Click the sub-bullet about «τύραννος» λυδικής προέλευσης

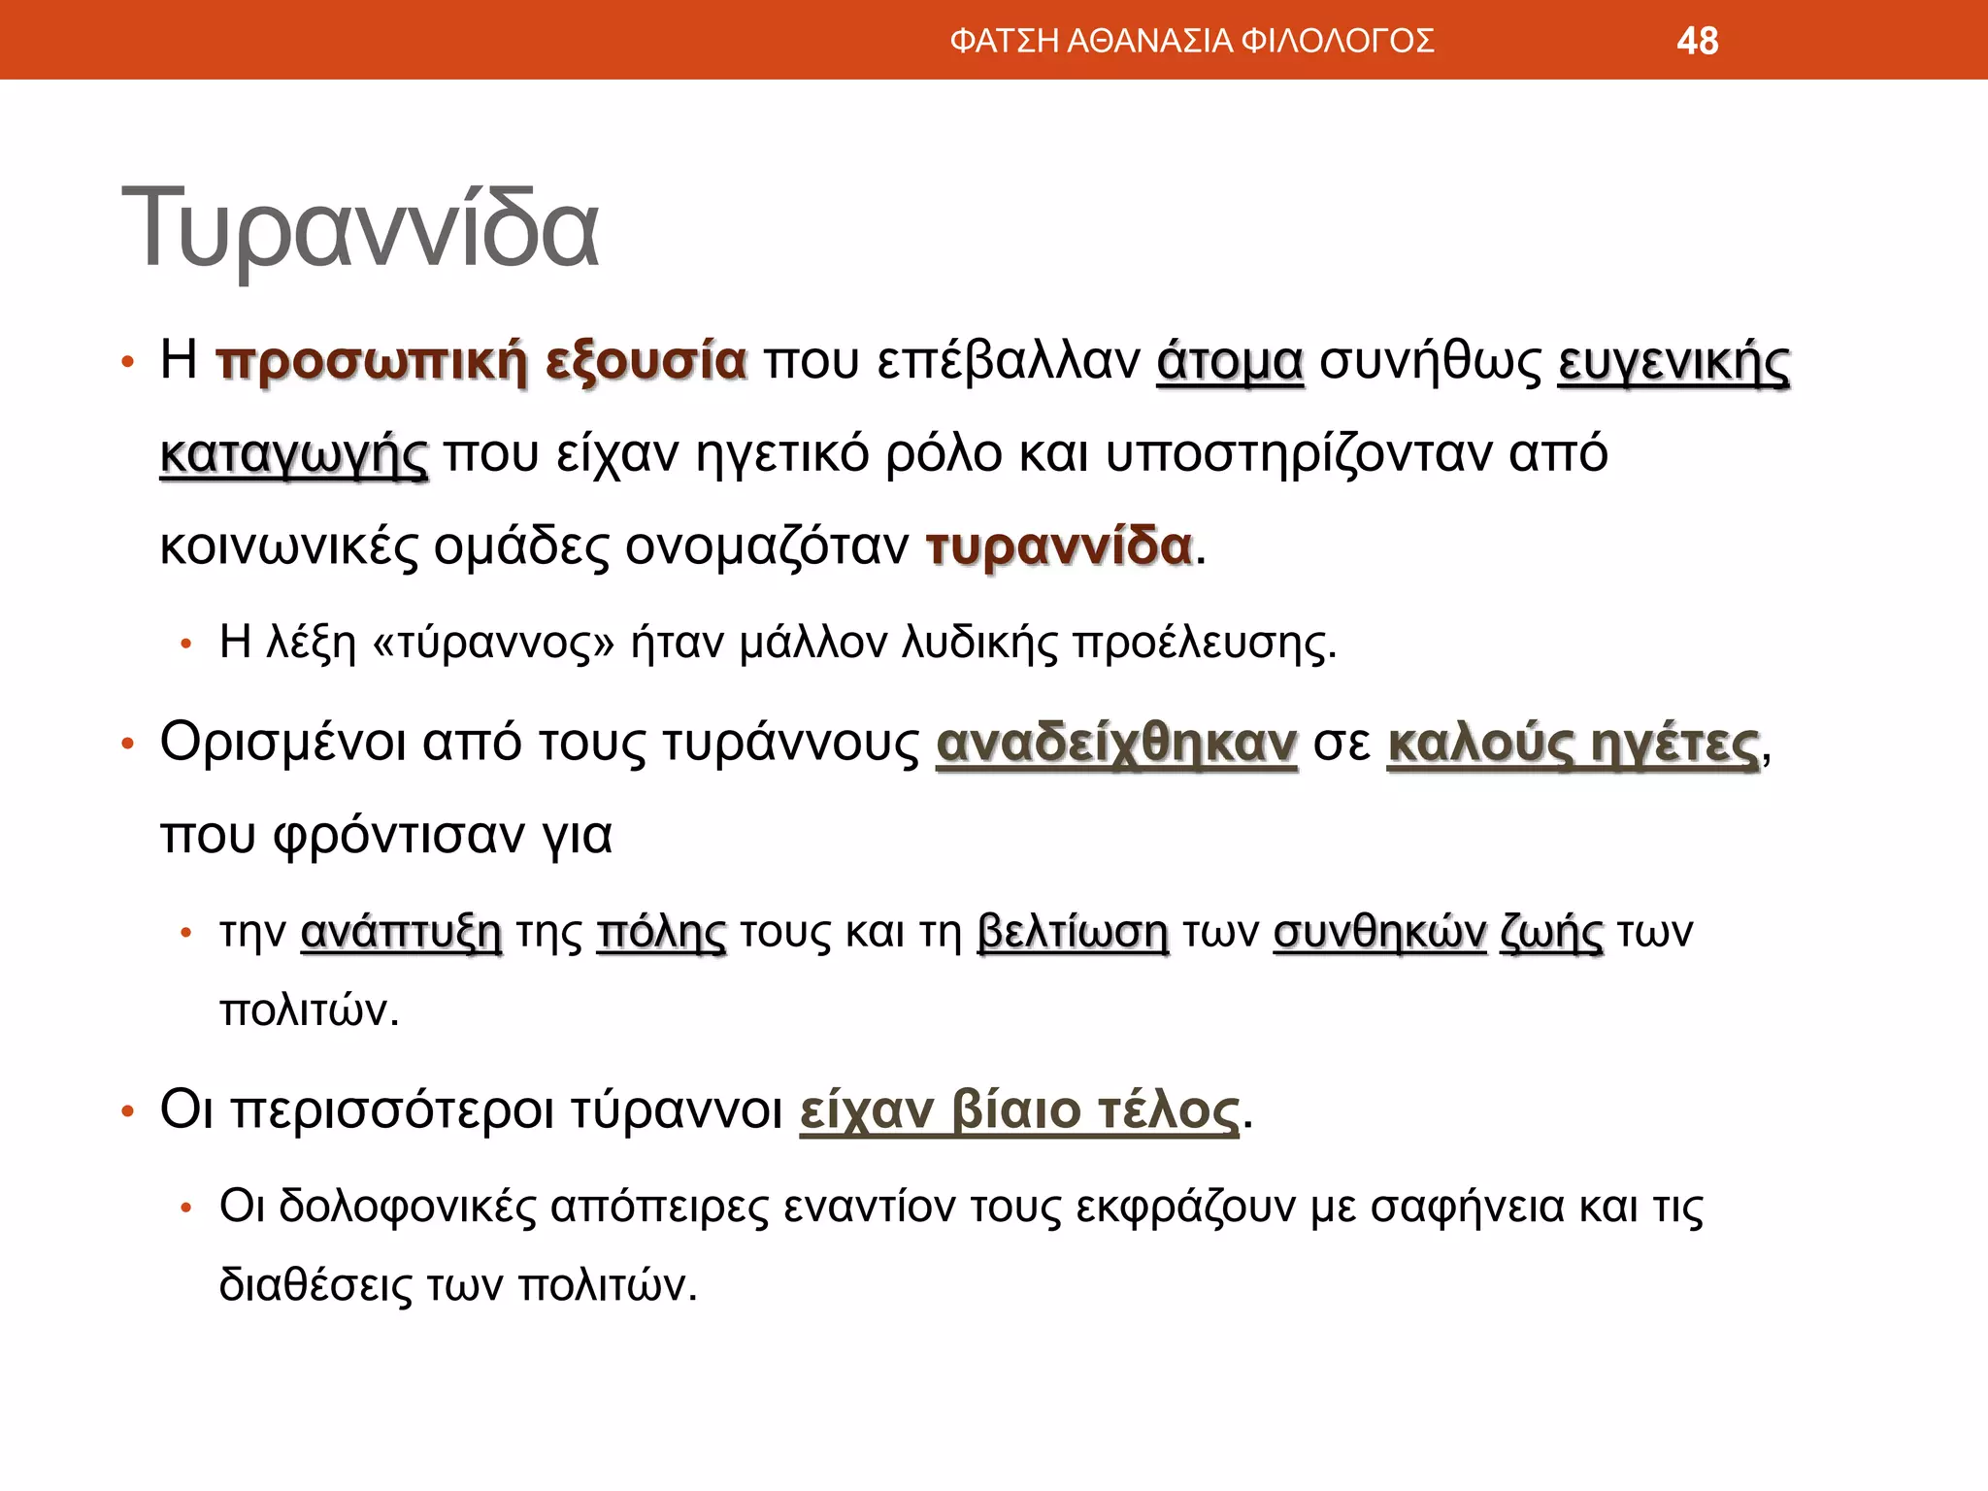tap(777, 642)
